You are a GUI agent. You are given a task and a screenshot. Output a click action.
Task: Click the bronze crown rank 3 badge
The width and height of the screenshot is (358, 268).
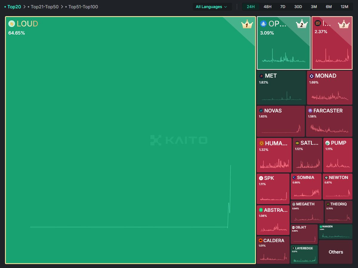pos(344,24)
